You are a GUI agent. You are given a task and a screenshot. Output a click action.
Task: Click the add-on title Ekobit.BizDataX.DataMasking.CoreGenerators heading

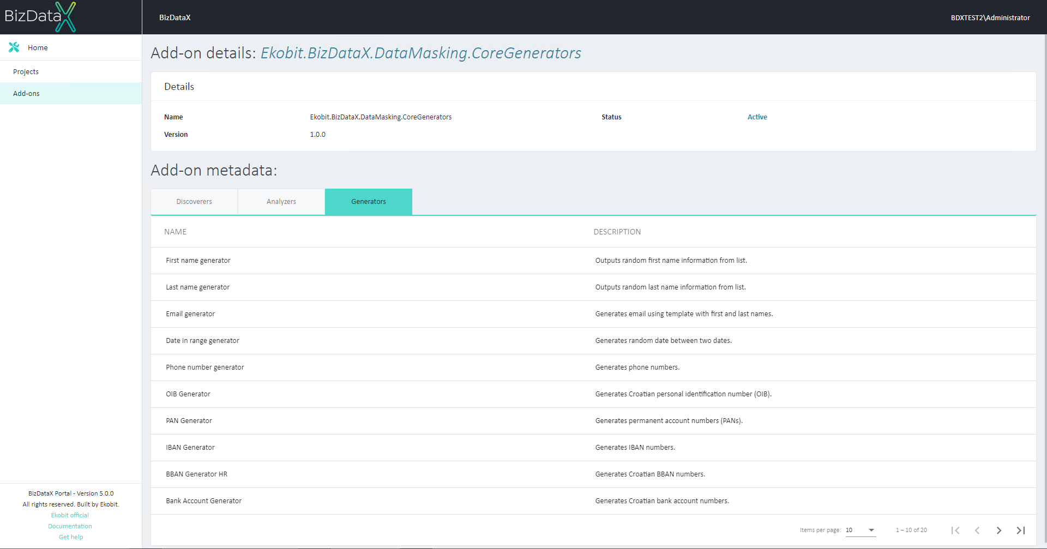click(x=421, y=53)
